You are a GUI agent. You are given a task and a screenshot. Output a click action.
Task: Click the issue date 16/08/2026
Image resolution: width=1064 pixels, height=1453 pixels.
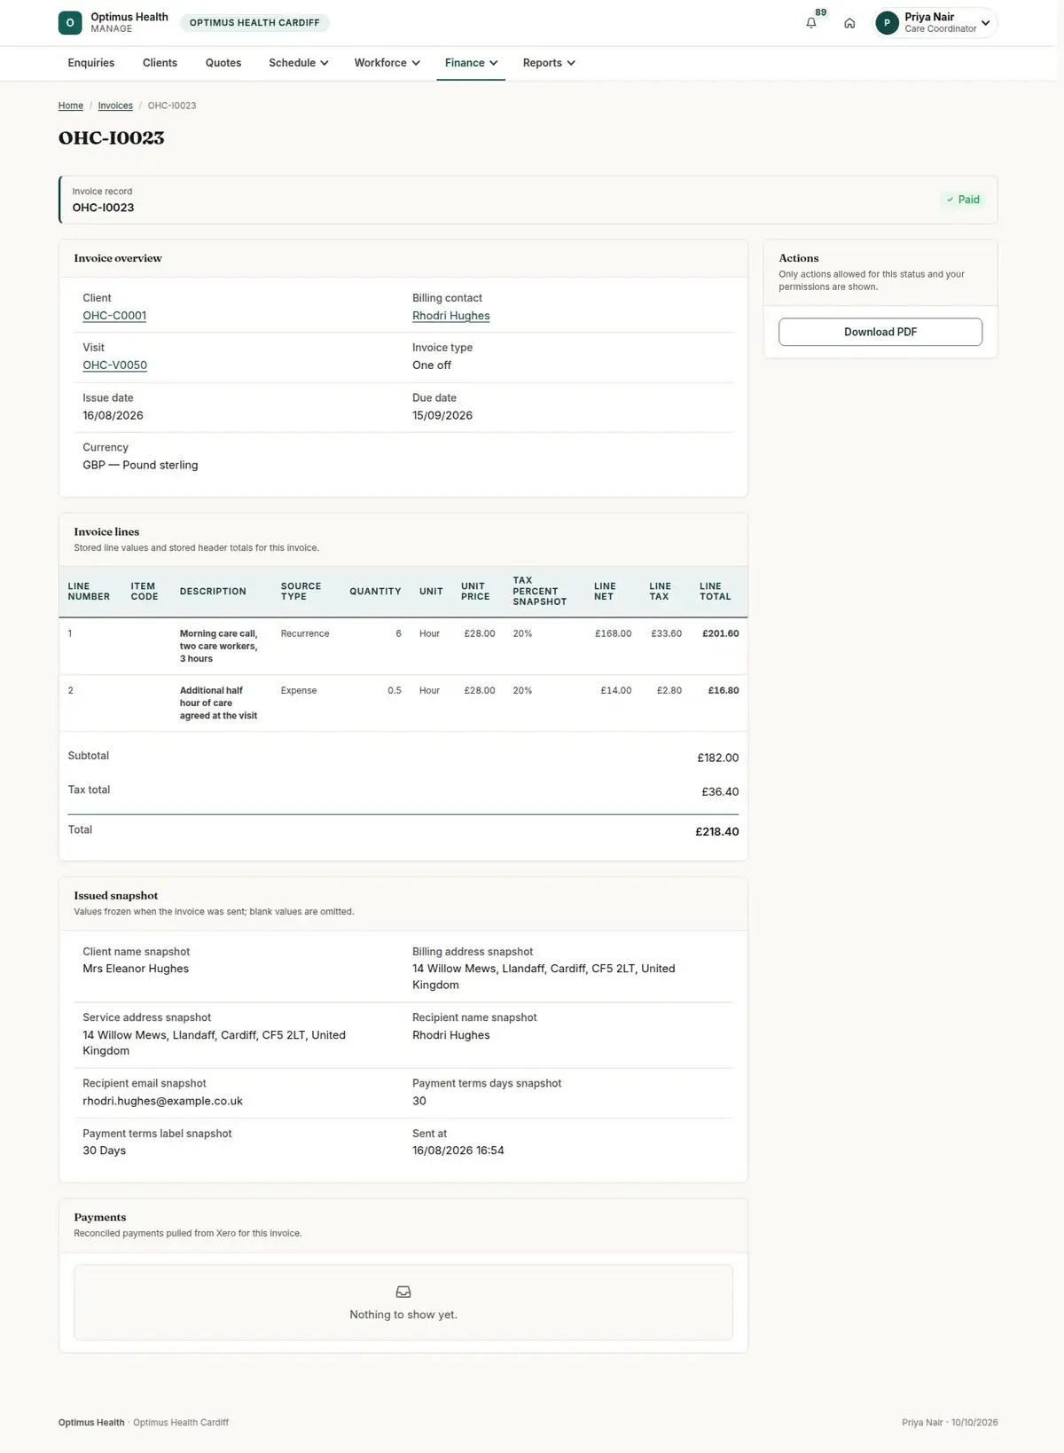(x=113, y=415)
